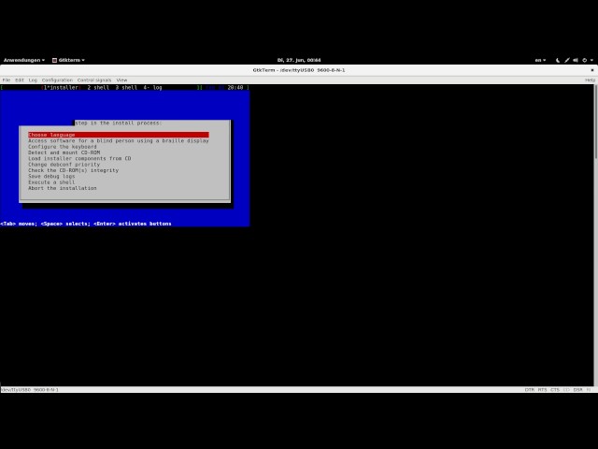Select 'Check the CD-ROM(s) integrity' entry

[x=73, y=170]
